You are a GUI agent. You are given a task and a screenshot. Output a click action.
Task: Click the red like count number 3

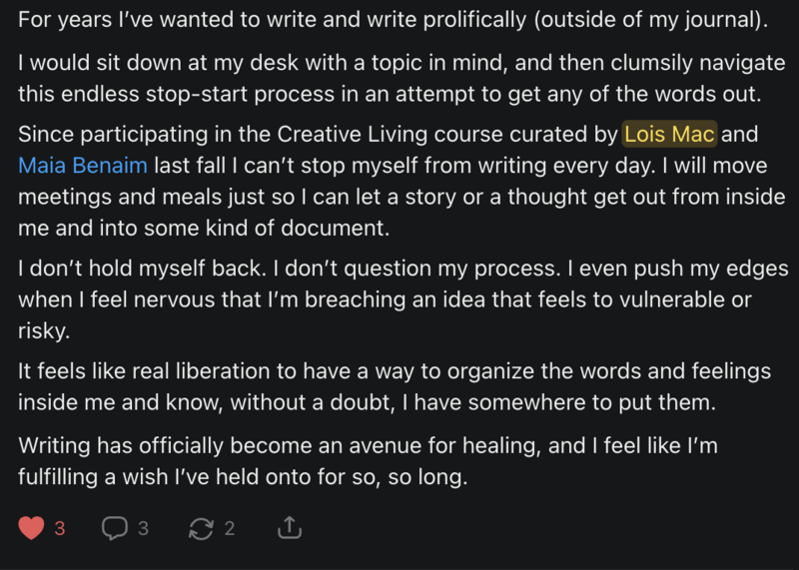(60, 528)
